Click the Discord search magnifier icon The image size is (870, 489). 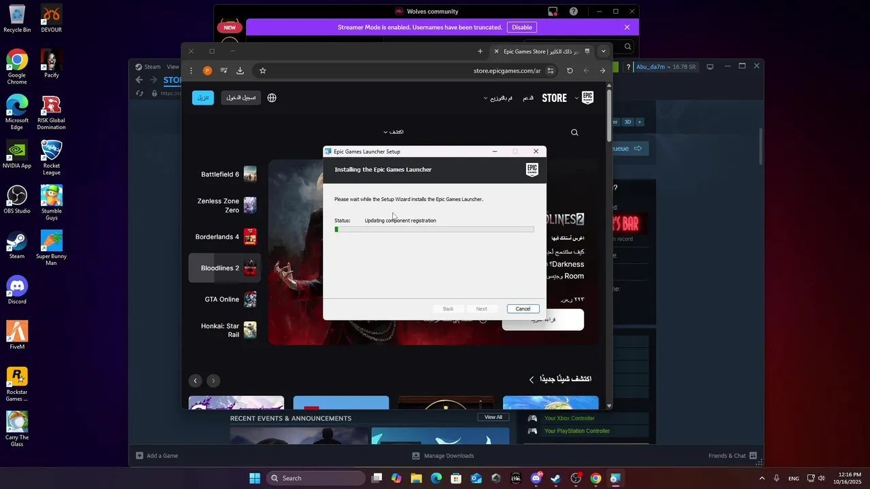tap(627, 47)
